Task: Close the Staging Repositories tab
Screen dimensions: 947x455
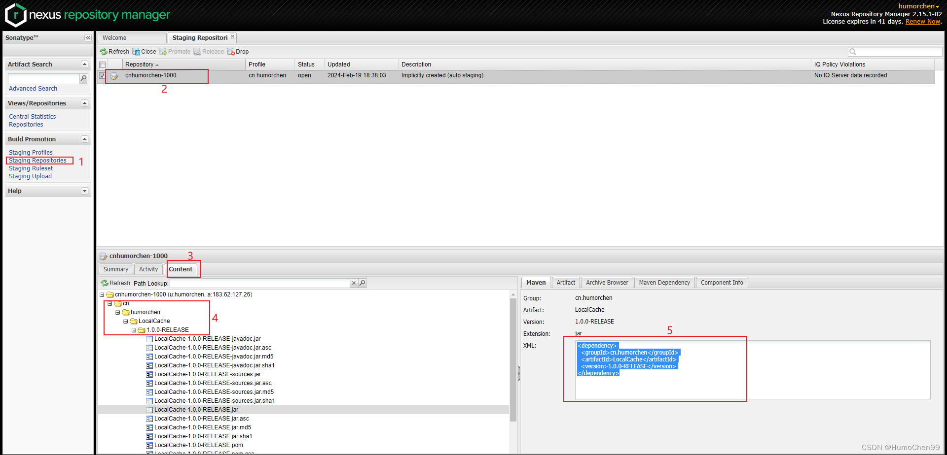Action: [x=233, y=36]
